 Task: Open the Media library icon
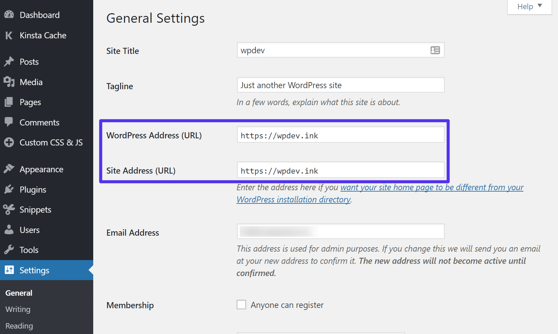[x=9, y=82]
